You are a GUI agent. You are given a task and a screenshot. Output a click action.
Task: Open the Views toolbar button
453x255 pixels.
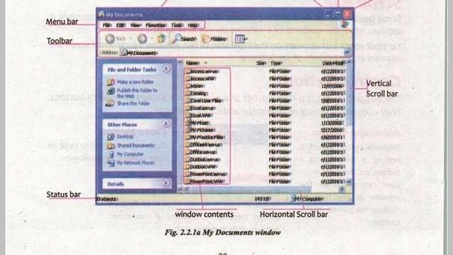tap(241, 39)
